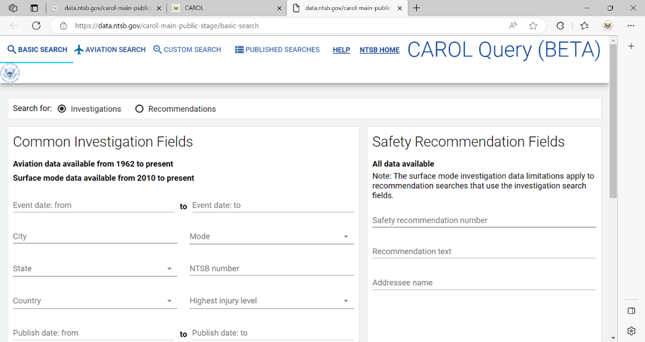Click the Safety recommendation number field
The image size is (645, 342).
[484, 220]
